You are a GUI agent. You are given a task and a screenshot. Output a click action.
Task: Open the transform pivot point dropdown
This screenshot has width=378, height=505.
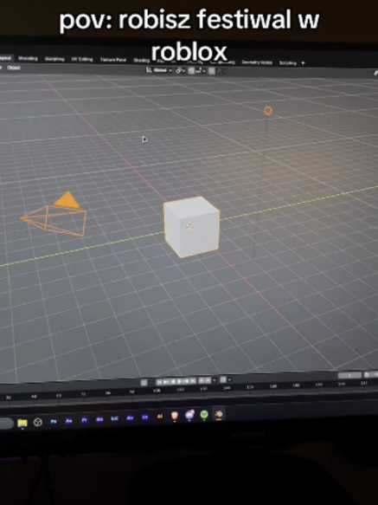pyautogui.click(x=180, y=70)
